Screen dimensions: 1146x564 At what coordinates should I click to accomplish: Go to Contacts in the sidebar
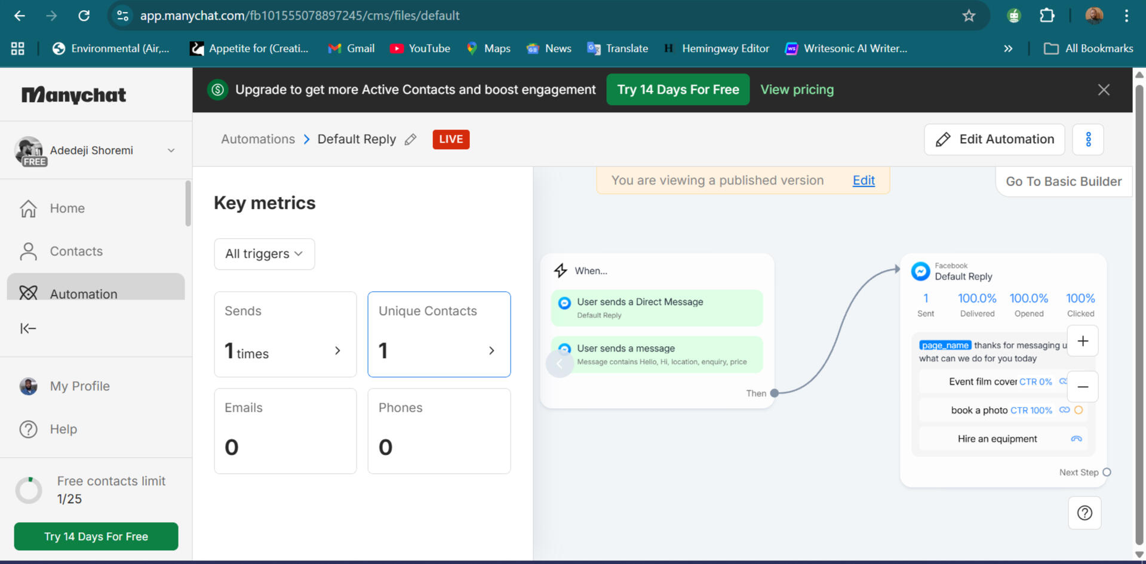point(76,251)
